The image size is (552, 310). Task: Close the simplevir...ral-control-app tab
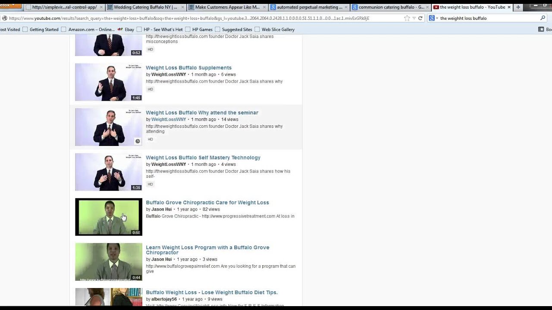click(101, 7)
